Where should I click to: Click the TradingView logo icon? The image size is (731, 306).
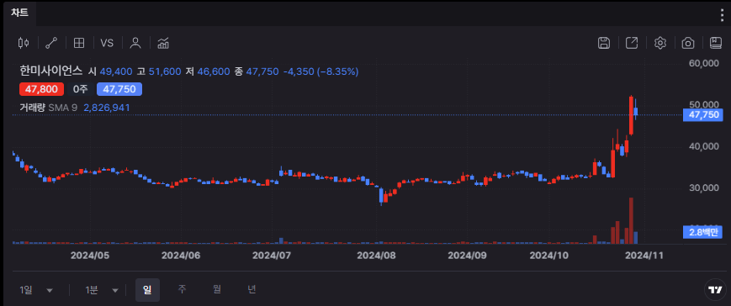[x=715, y=290]
